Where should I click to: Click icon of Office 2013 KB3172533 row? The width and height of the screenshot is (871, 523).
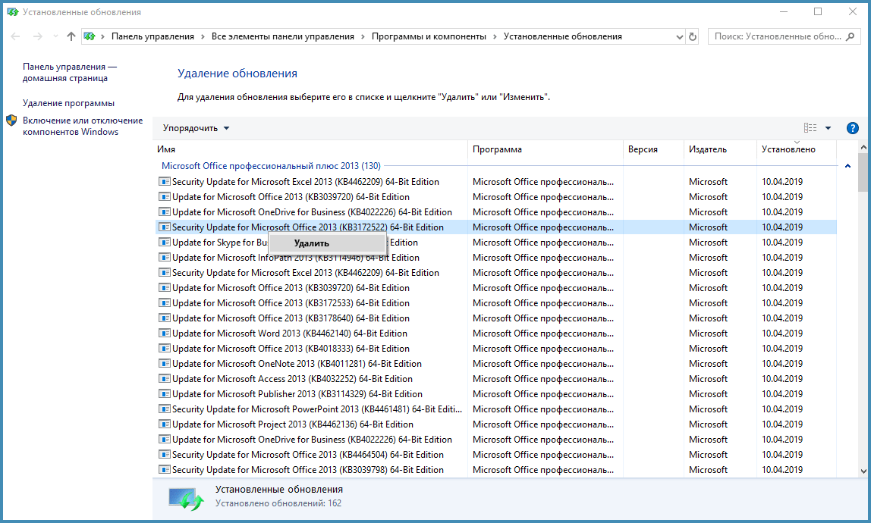165,303
